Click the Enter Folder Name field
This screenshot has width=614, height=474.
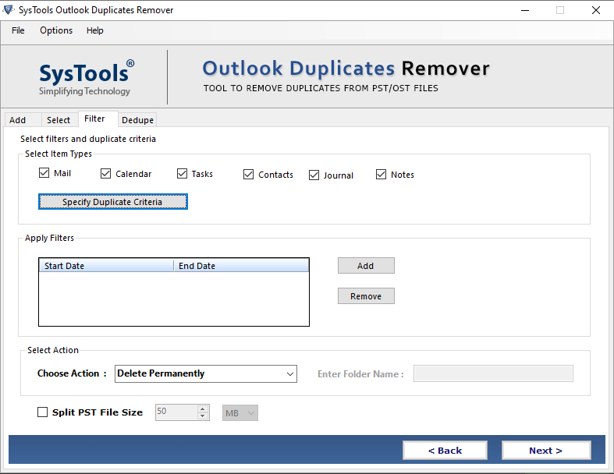pos(493,373)
